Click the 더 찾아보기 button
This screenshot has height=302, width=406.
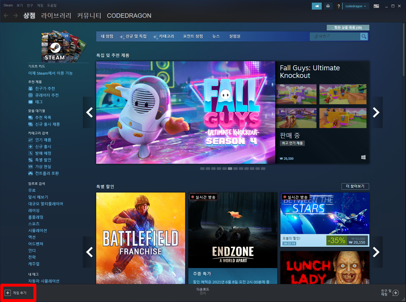pyautogui.click(x=355, y=186)
